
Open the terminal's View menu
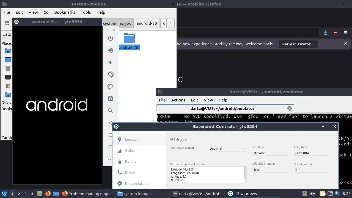208,100
